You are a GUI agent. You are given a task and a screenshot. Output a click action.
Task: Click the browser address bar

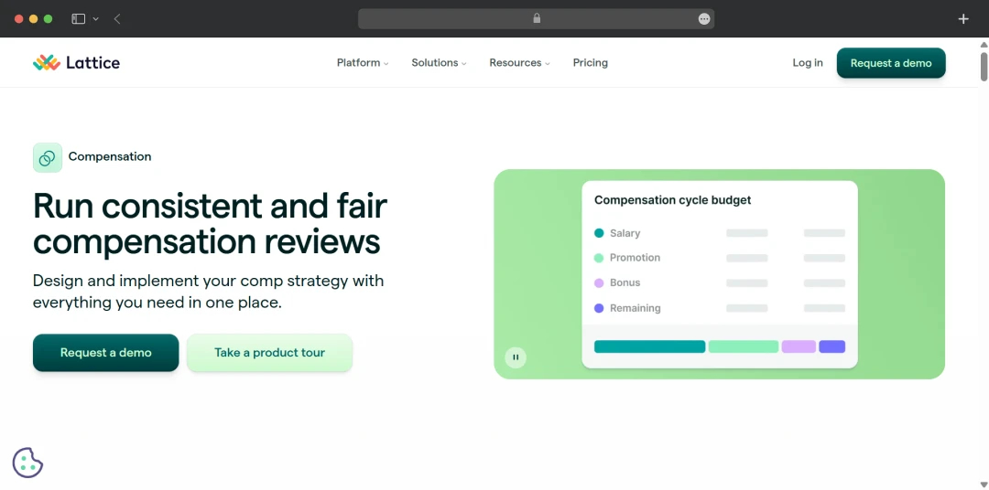click(x=536, y=19)
